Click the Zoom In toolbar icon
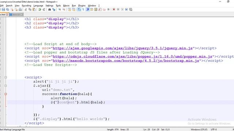The height and width of the screenshot is (131, 234). (x=59, y=9)
